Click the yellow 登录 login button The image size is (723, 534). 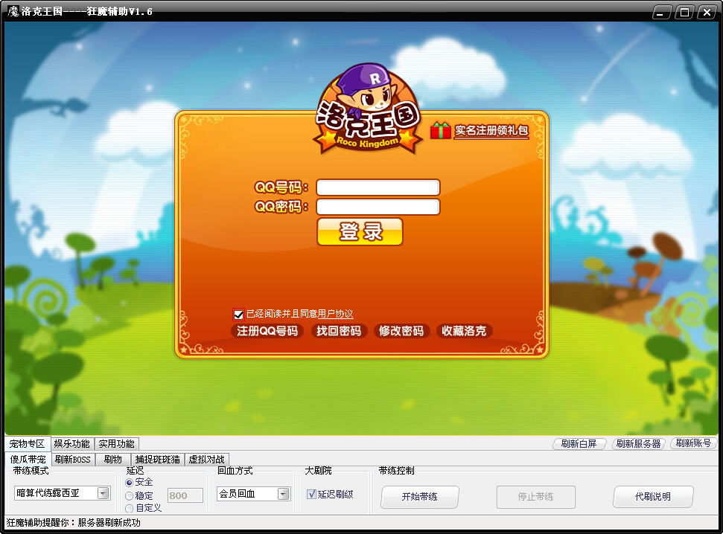point(360,232)
